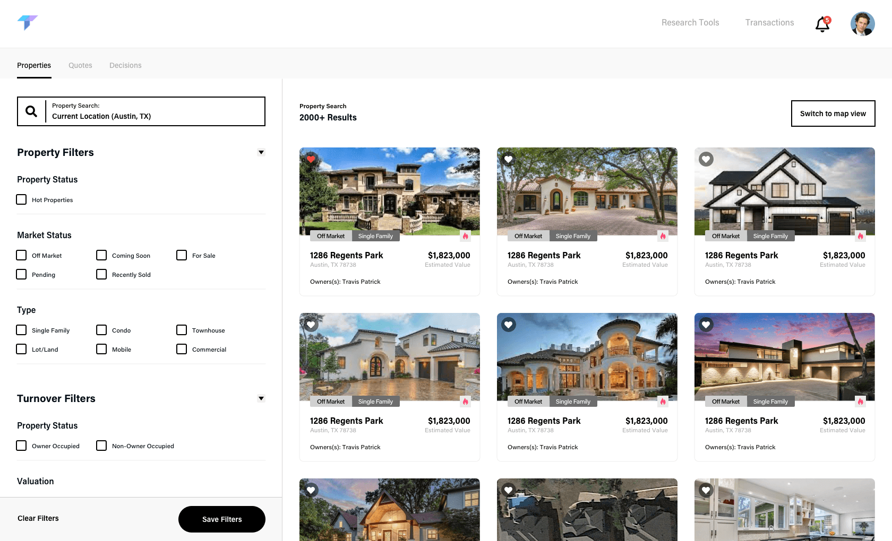
Task: Favorite the white stucco house with arched iron door
Action: (x=311, y=325)
